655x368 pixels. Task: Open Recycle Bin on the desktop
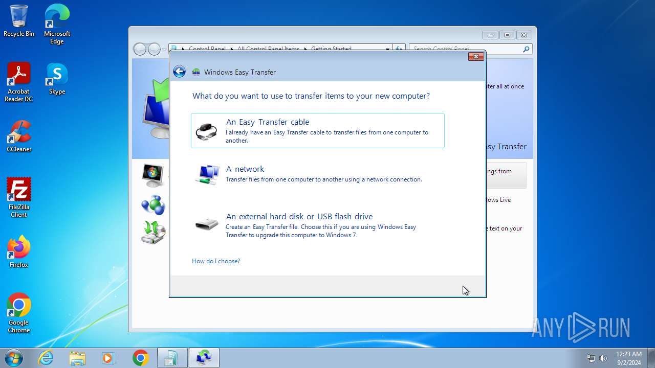19,21
